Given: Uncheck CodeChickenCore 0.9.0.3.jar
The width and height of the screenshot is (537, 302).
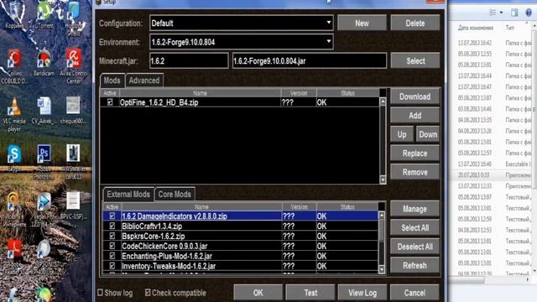Looking at the screenshot, I should click(x=112, y=246).
